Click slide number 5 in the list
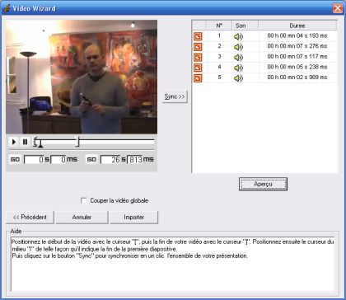 click(219, 77)
